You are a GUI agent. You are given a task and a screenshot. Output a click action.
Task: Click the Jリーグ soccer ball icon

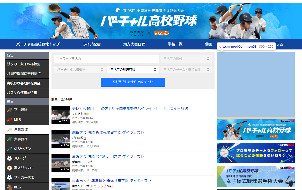click(x=9, y=158)
